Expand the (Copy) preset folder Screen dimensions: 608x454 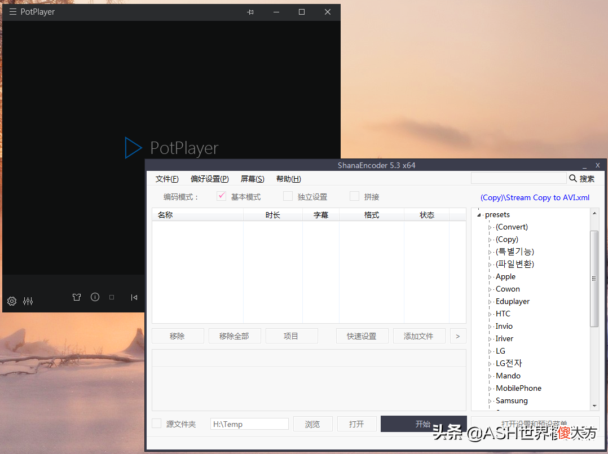point(490,240)
